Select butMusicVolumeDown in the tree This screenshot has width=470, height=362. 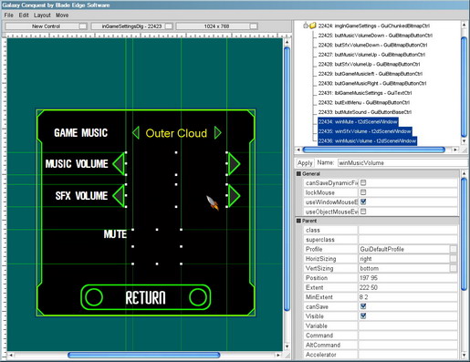[x=375, y=36]
